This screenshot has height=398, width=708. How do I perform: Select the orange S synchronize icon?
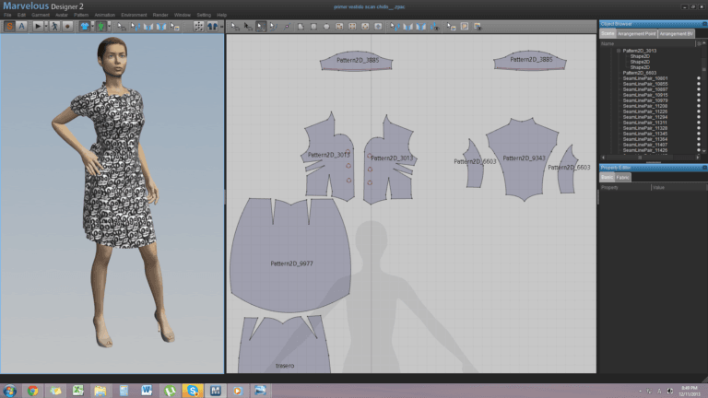(x=8, y=27)
